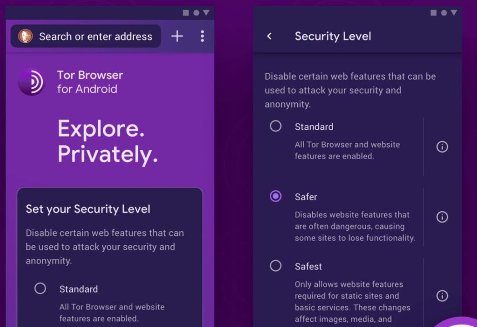
Task: Click the Disables website features description under Safer
Action: tap(354, 226)
